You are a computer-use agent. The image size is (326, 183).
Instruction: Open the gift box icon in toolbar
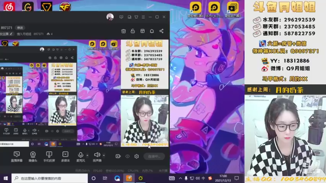(x=123, y=31)
